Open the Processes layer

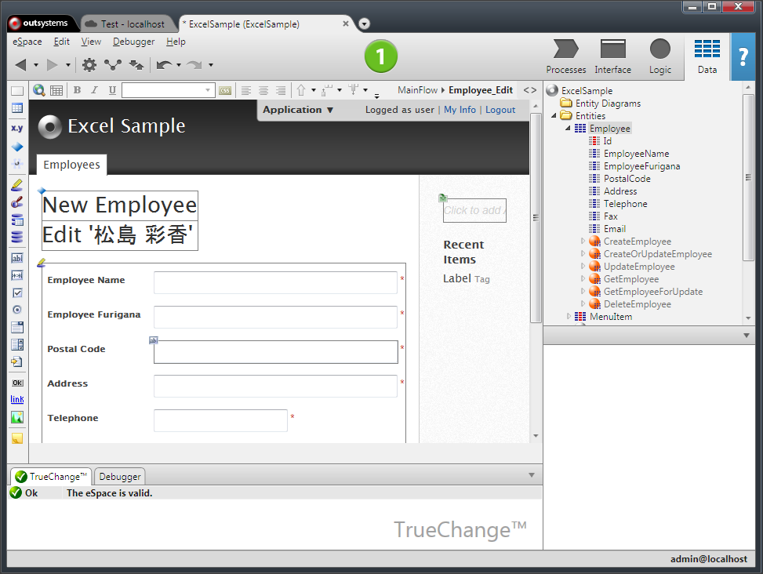click(x=566, y=56)
